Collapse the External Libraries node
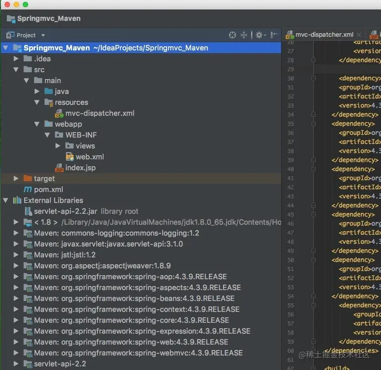This screenshot has height=370, width=381. coord(5,200)
